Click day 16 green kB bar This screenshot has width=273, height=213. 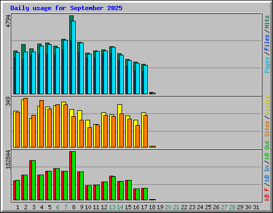coord(138,194)
